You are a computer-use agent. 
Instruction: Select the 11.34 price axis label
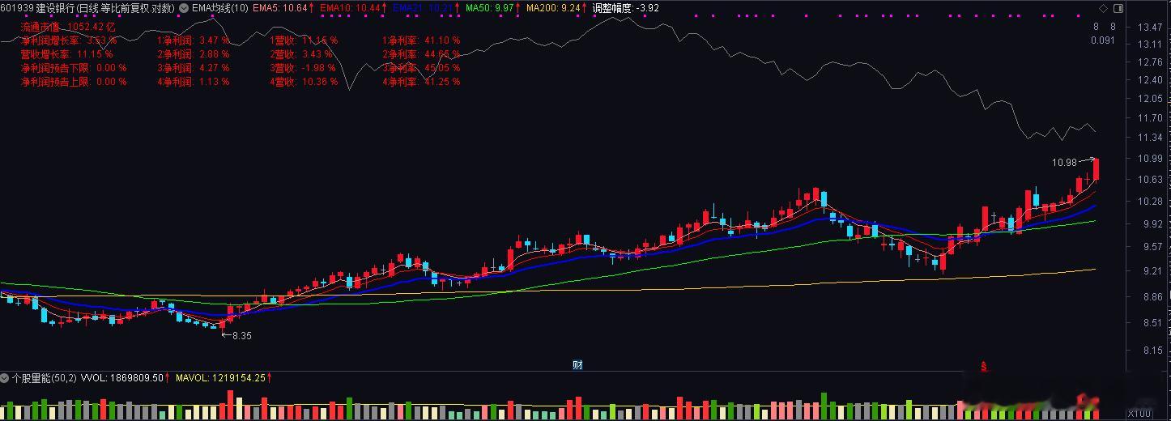pyautogui.click(x=1149, y=138)
